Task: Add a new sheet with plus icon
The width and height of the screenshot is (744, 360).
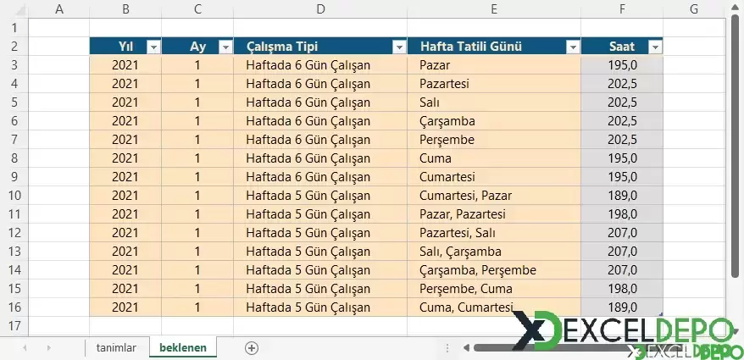Action: pos(252,348)
